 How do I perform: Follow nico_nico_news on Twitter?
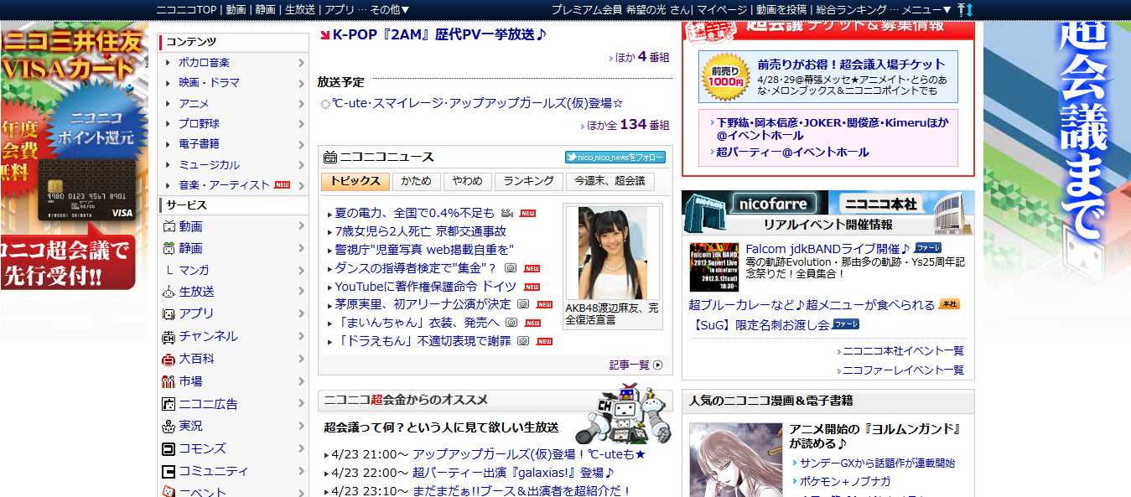tap(615, 157)
